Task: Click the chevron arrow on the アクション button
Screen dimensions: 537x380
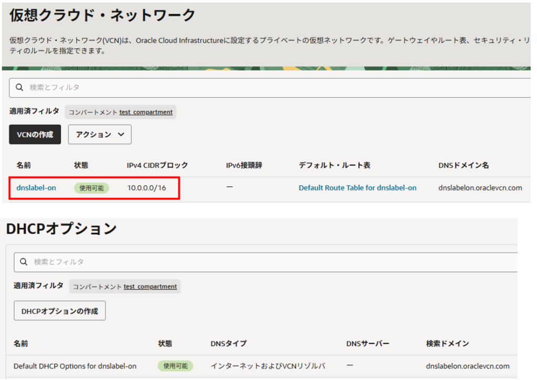Action: 121,135
